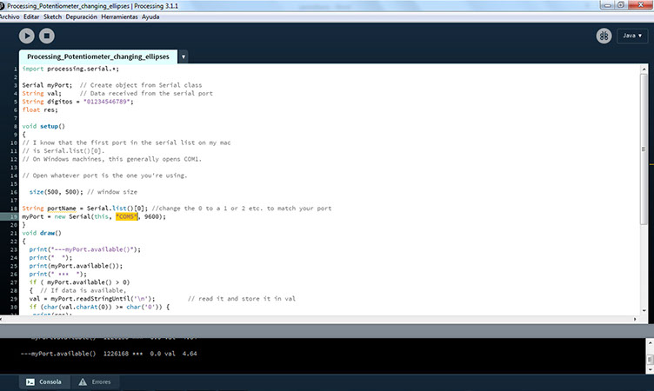The width and height of the screenshot is (654, 391).
Task: Click the "import processing.serial.*;" line
Action: 70,69
